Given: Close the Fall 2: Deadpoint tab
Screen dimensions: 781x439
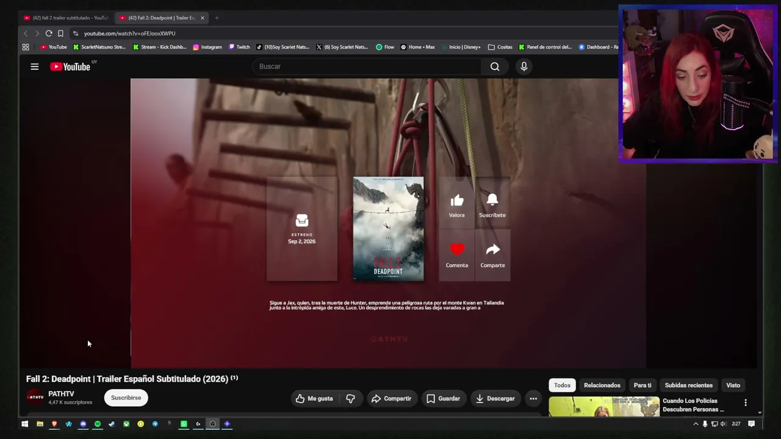Looking at the screenshot, I should (x=203, y=18).
